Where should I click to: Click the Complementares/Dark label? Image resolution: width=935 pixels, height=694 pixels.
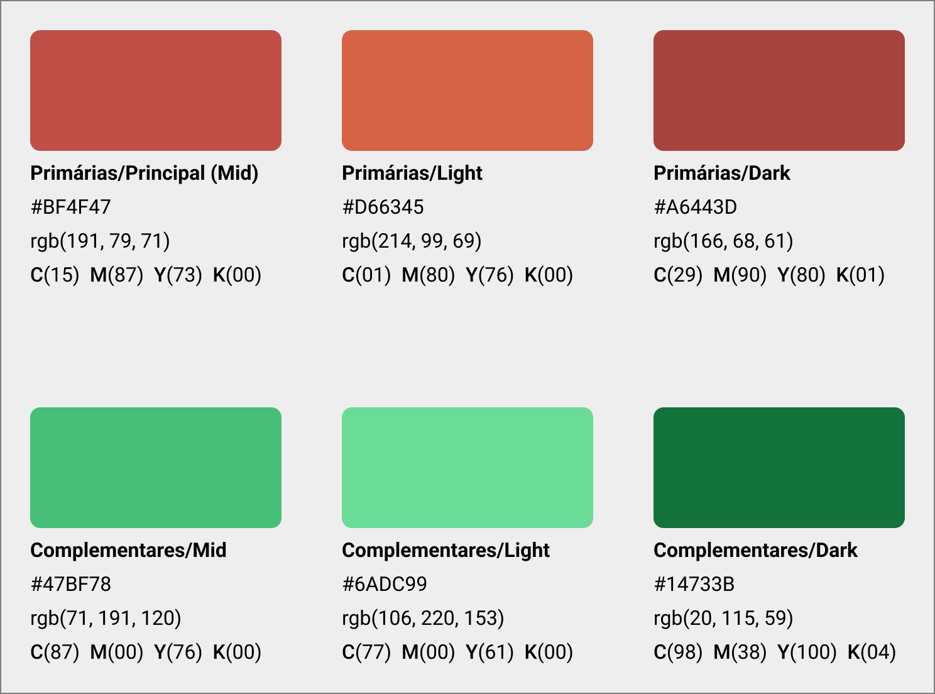755,550
